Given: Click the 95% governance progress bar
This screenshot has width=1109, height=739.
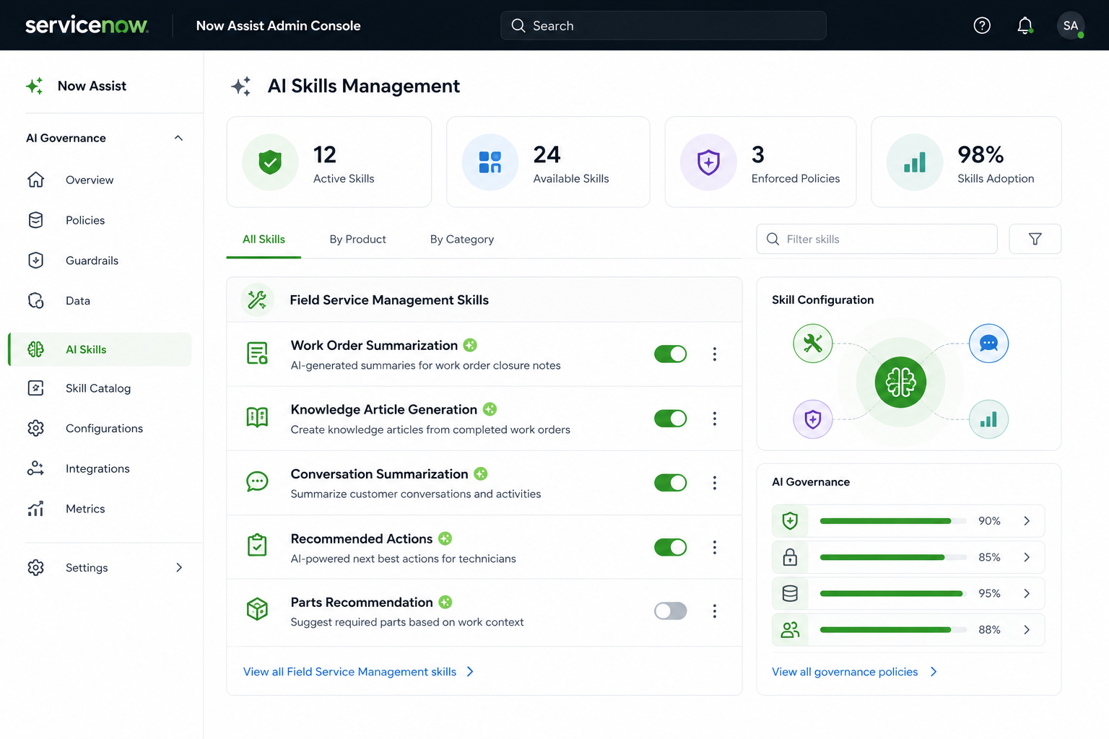Looking at the screenshot, I should click(x=893, y=593).
